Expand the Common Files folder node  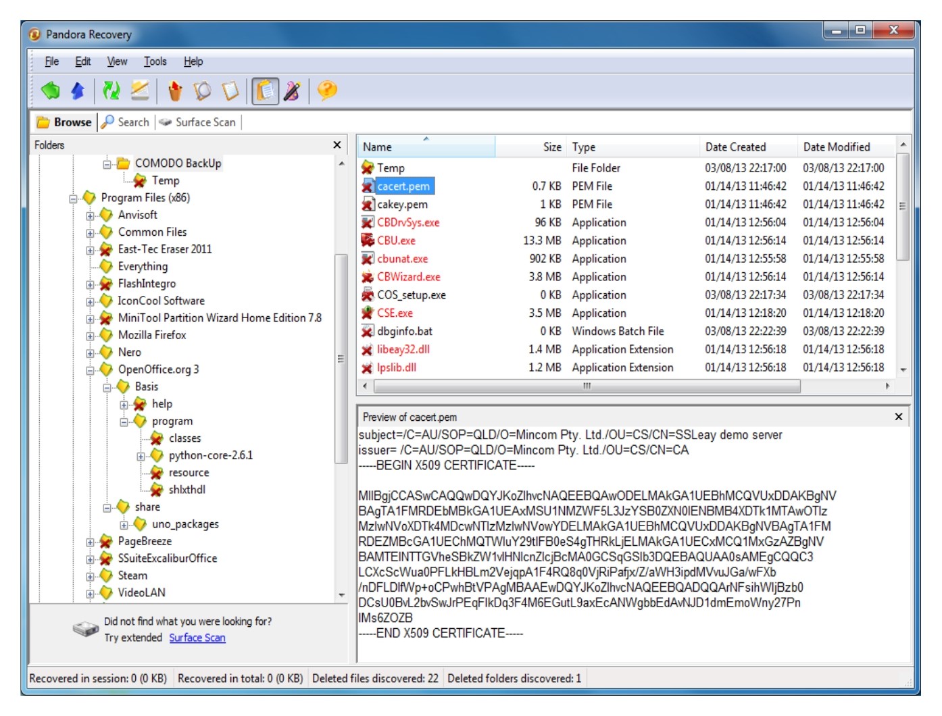[x=90, y=233]
